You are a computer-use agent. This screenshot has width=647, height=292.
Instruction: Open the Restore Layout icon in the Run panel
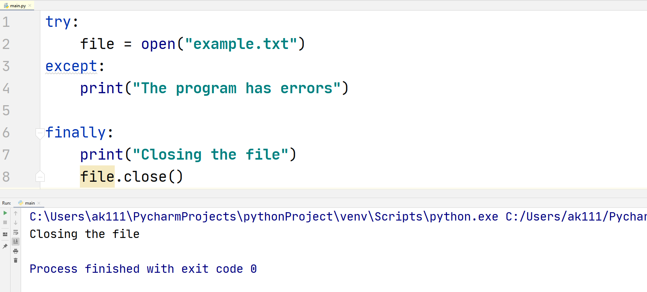pyautogui.click(x=5, y=234)
